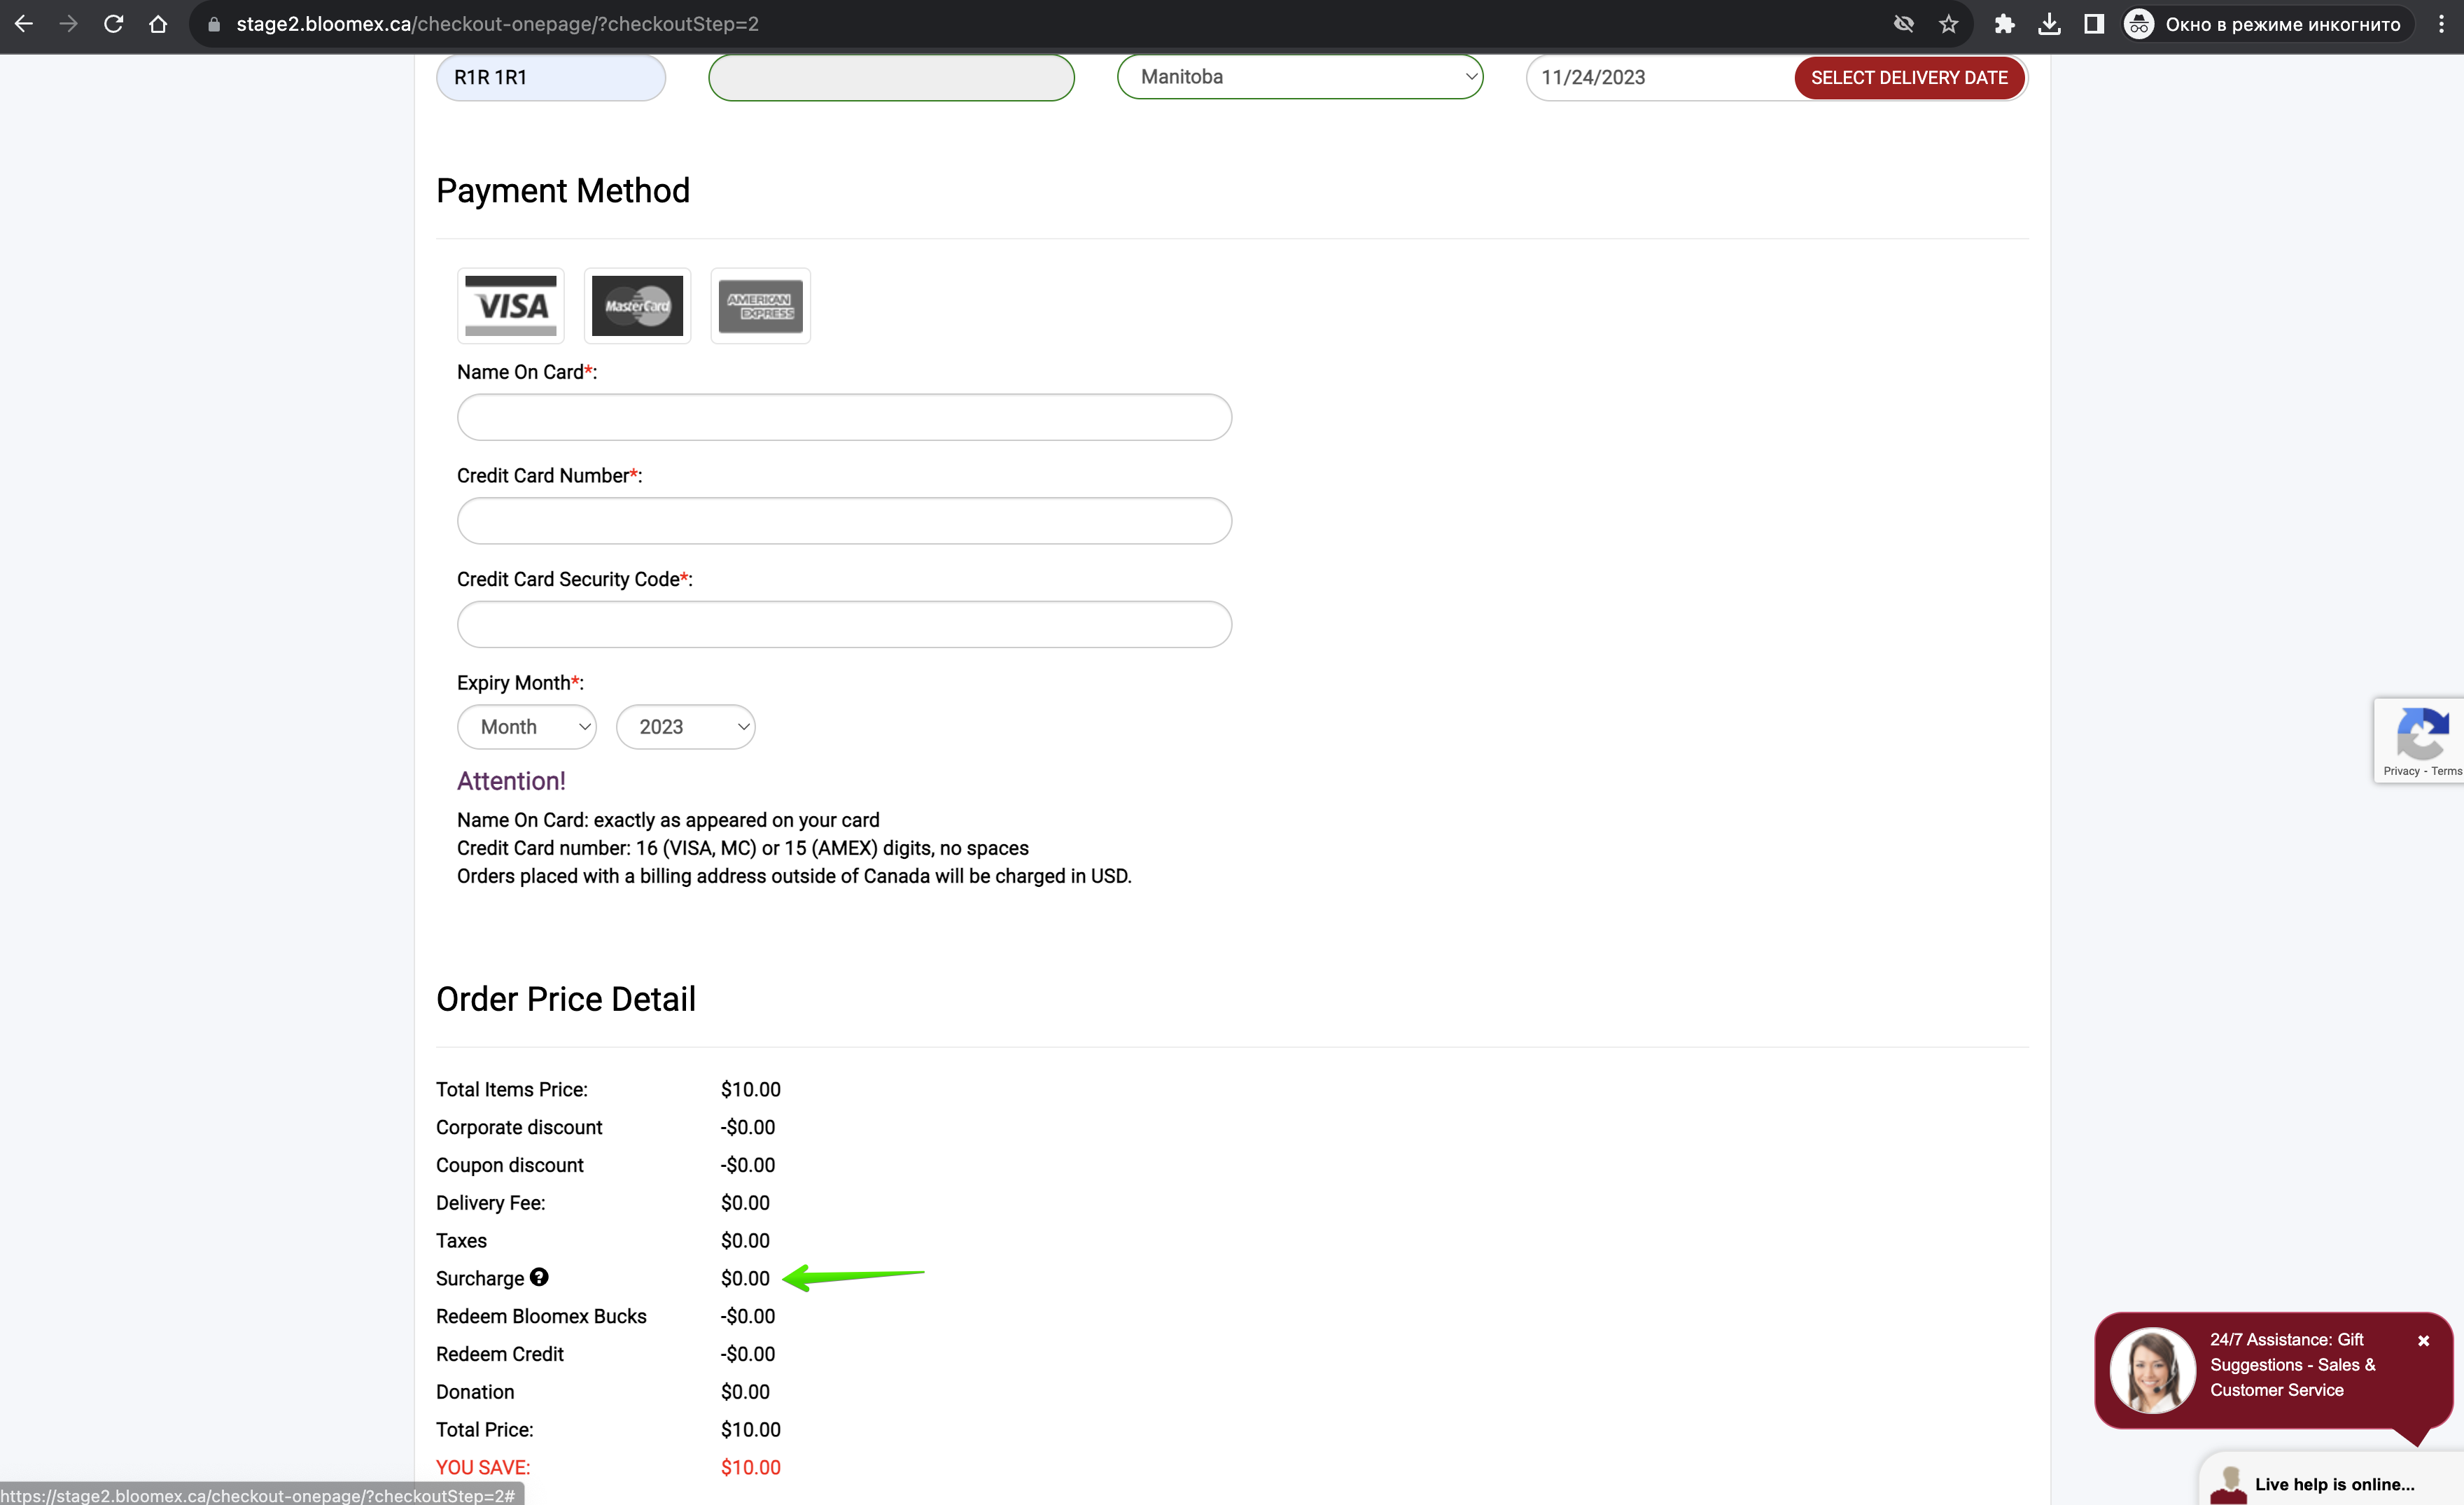
Task: Select the VISA card payment icon
Action: 510,306
